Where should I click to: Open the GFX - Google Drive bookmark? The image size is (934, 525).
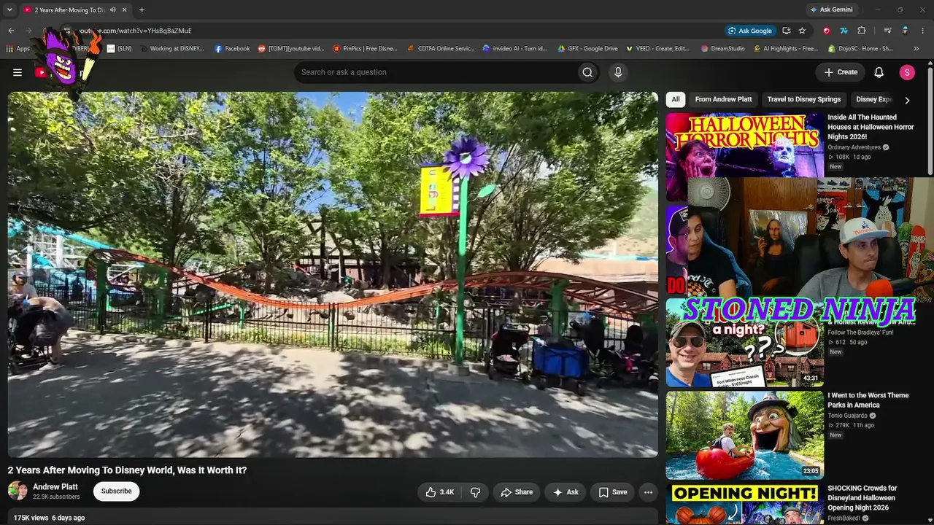click(x=587, y=49)
